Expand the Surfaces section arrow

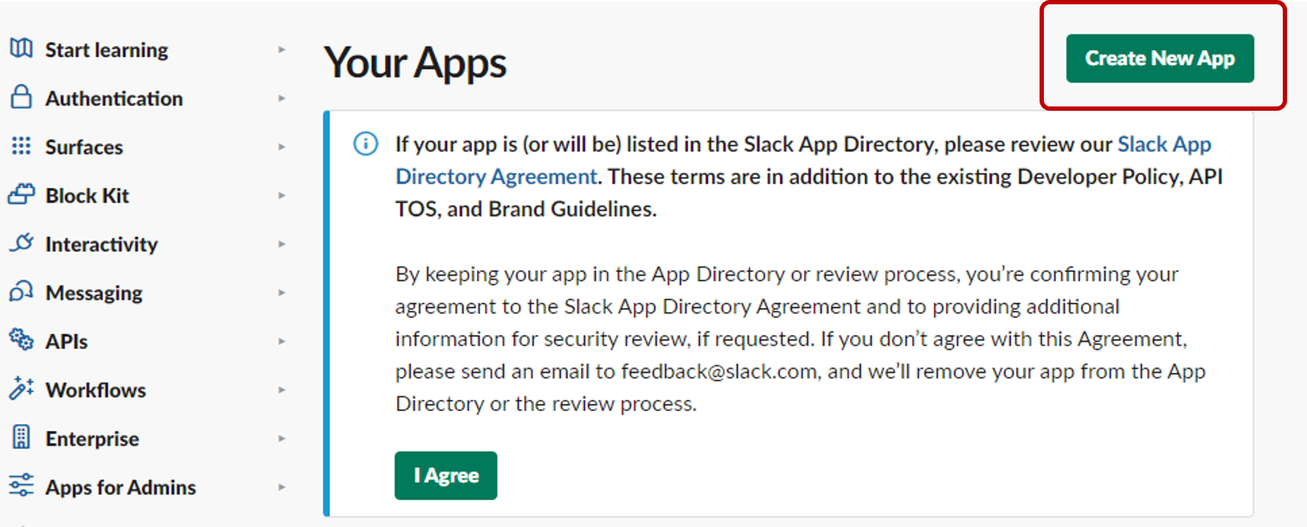point(281,147)
